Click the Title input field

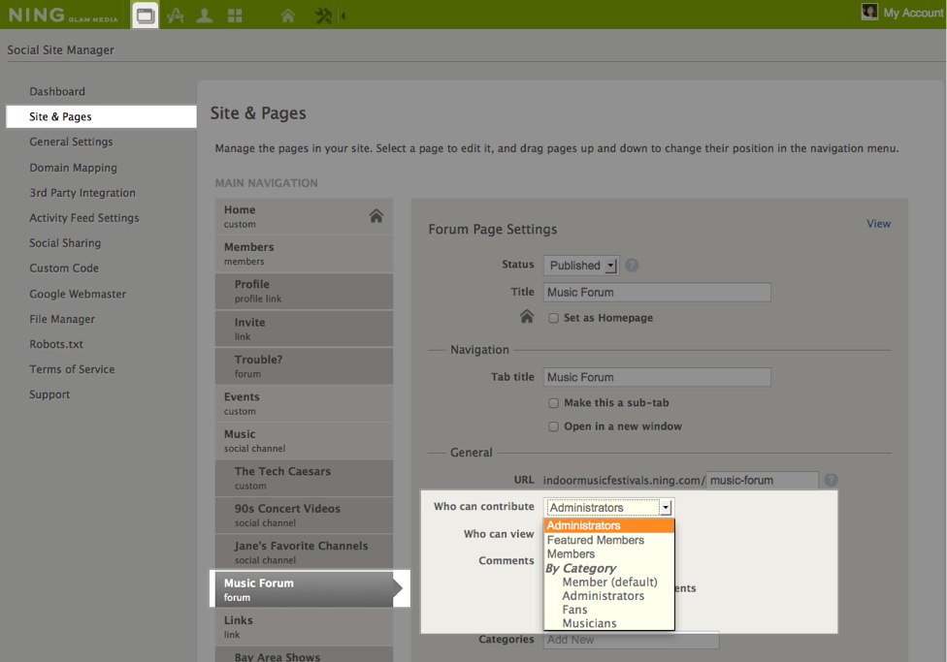[657, 292]
